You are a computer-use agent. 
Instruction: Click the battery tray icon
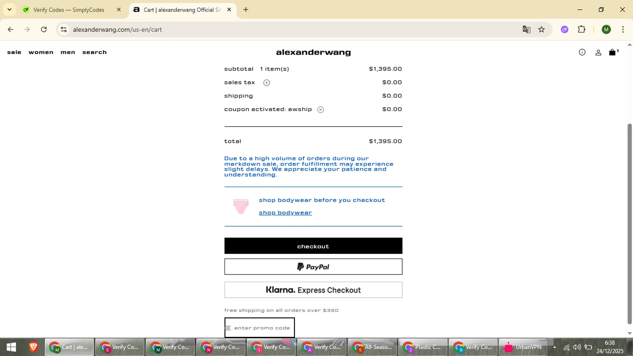588,348
